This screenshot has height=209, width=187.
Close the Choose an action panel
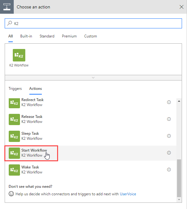tap(181, 7)
